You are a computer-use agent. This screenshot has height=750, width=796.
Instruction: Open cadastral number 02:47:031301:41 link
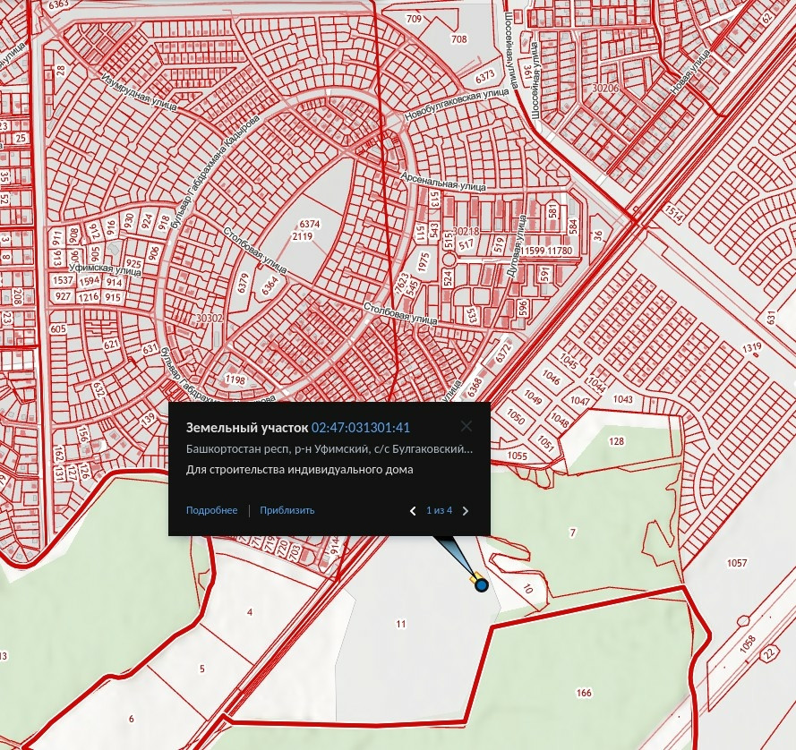click(x=361, y=428)
